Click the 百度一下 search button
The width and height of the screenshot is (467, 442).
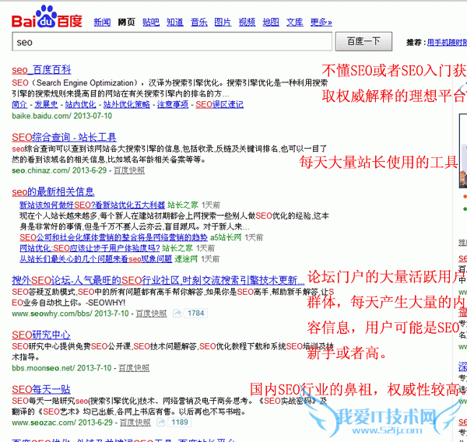[363, 41]
